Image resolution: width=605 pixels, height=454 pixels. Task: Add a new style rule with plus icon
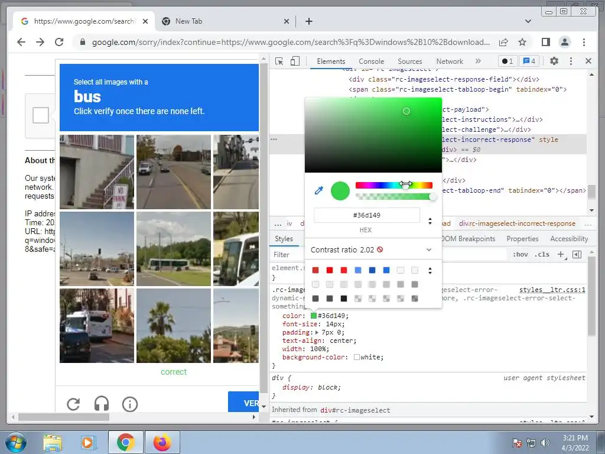[x=561, y=254]
